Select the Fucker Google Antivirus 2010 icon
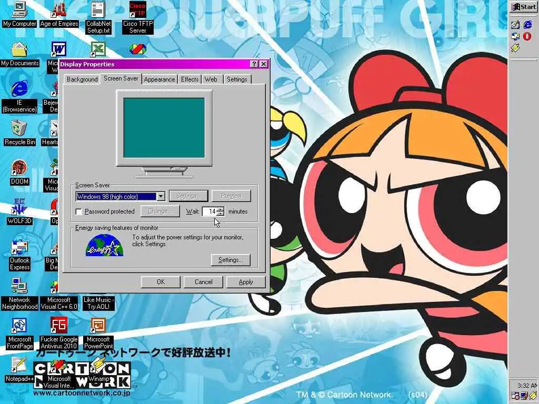Image resolution: width=539 pixels, height=404 pixels. click(59, 333)
